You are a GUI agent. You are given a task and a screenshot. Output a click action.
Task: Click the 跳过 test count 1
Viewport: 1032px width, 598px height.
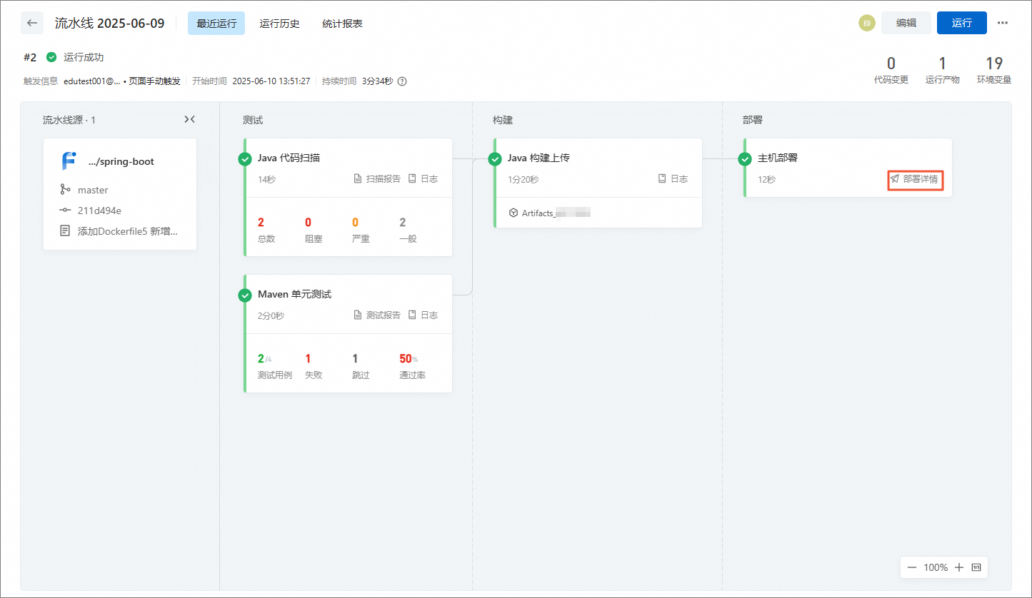click(356, 359)
